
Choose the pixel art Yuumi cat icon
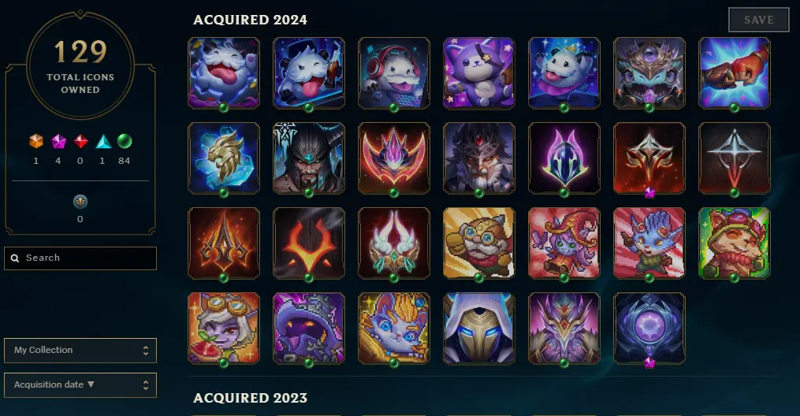tap(394, 329)
